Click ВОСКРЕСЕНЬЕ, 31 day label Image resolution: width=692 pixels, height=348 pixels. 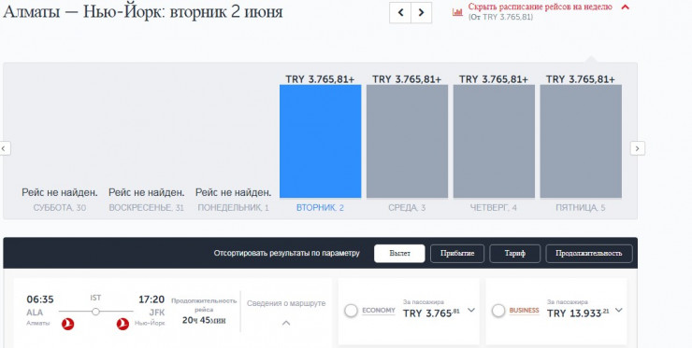(146, 208)
